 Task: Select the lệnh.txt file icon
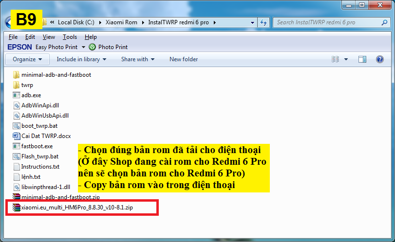(x=17, y=177)
